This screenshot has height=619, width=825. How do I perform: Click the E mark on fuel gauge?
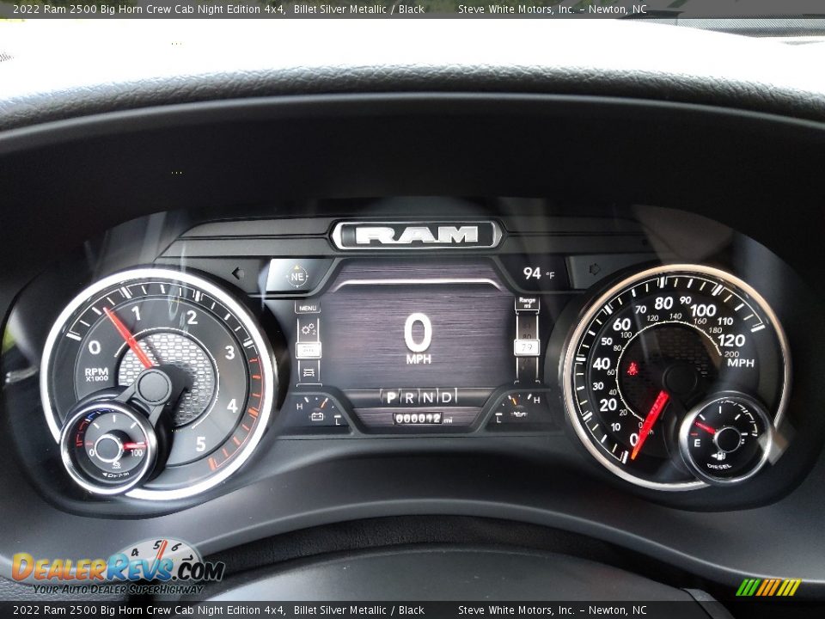tap(697, 444)
